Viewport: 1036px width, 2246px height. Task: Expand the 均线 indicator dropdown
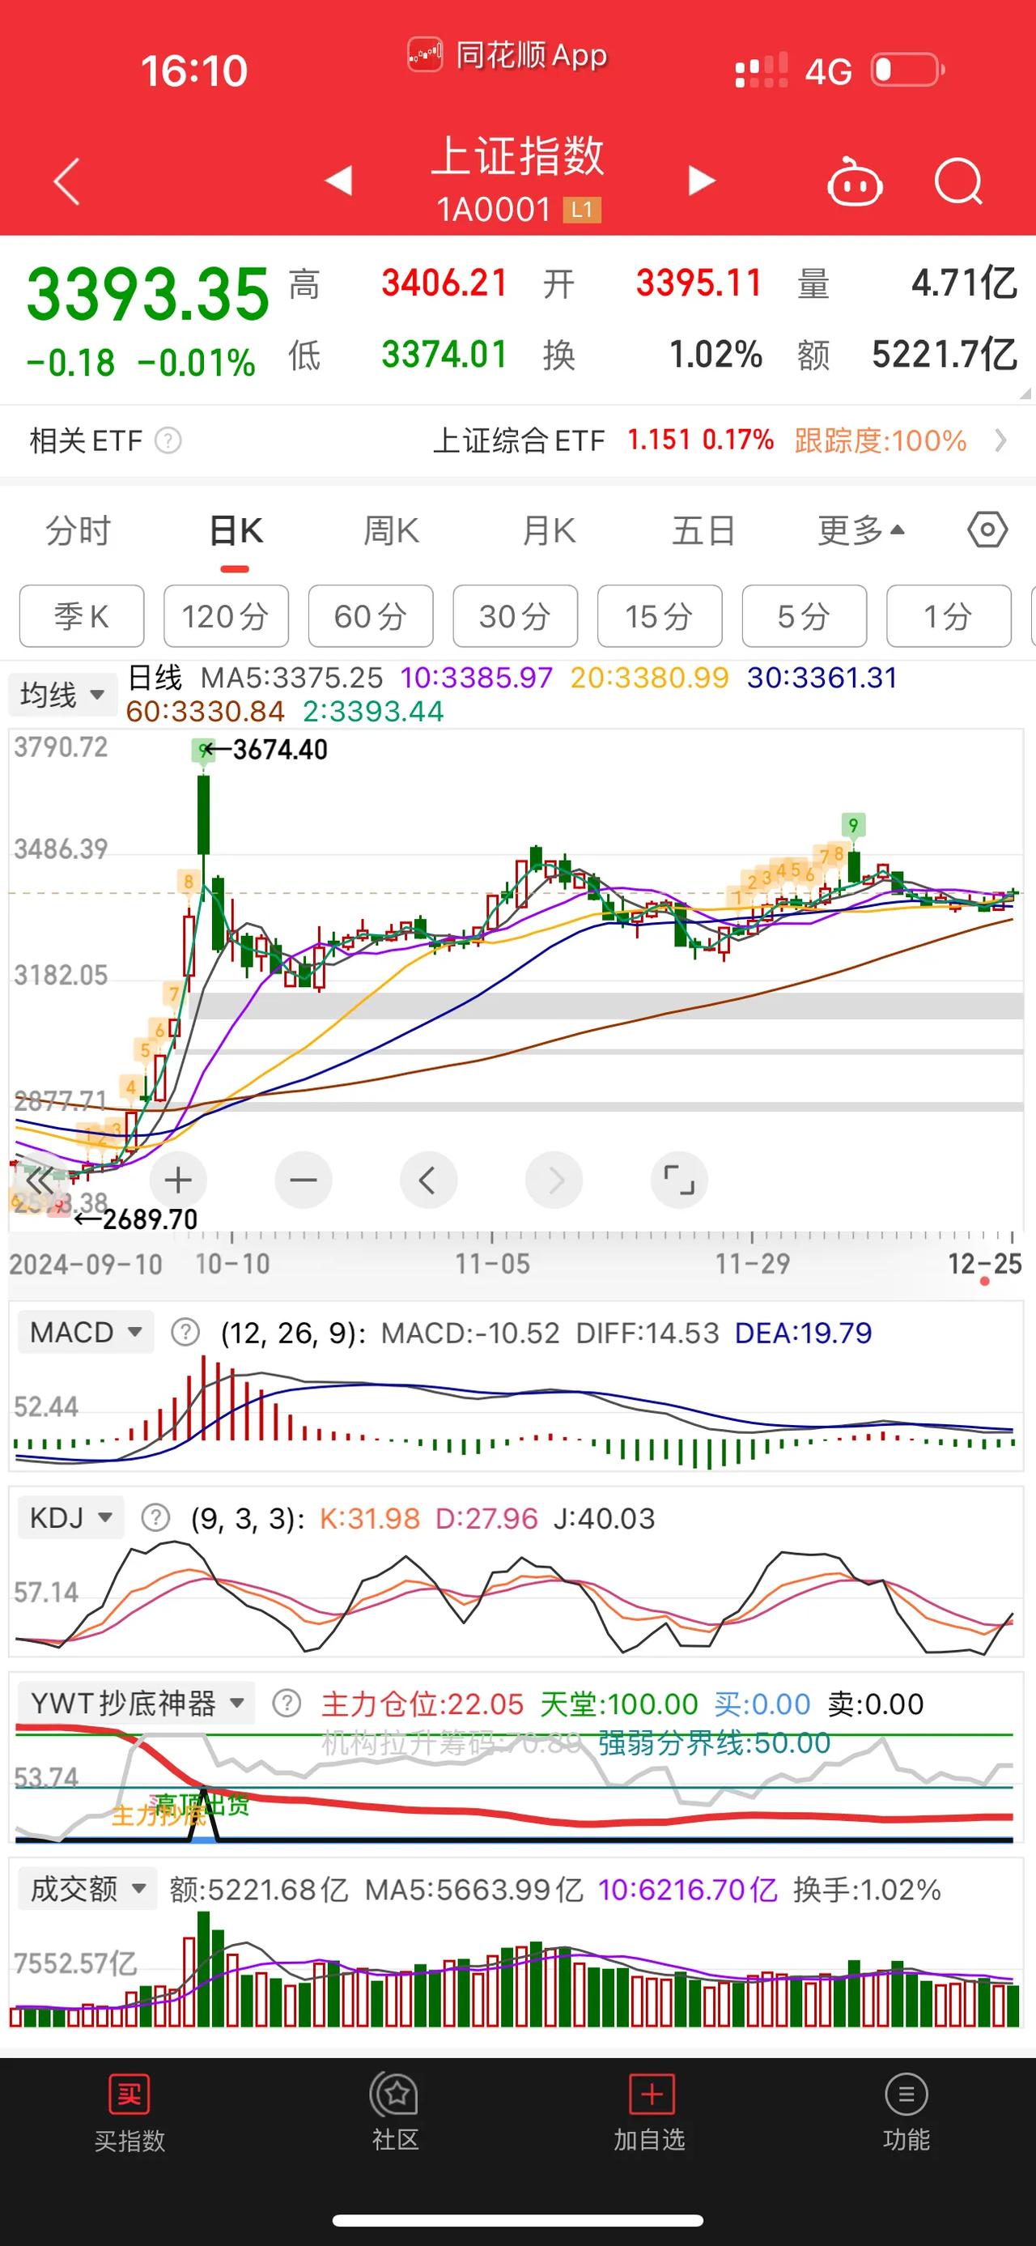(62, 695)
